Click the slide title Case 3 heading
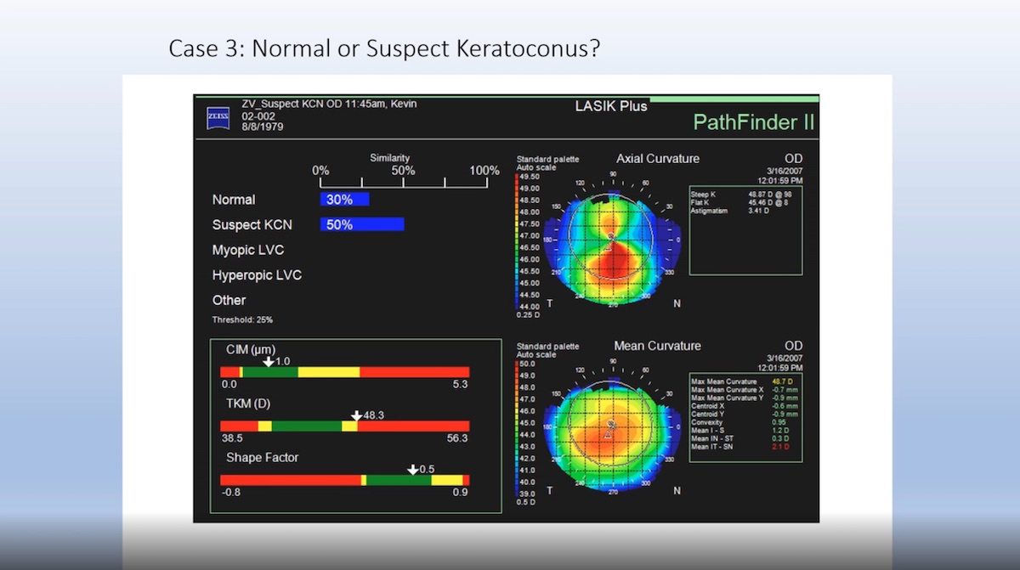 pyautogui.click(x=385, y=48)
